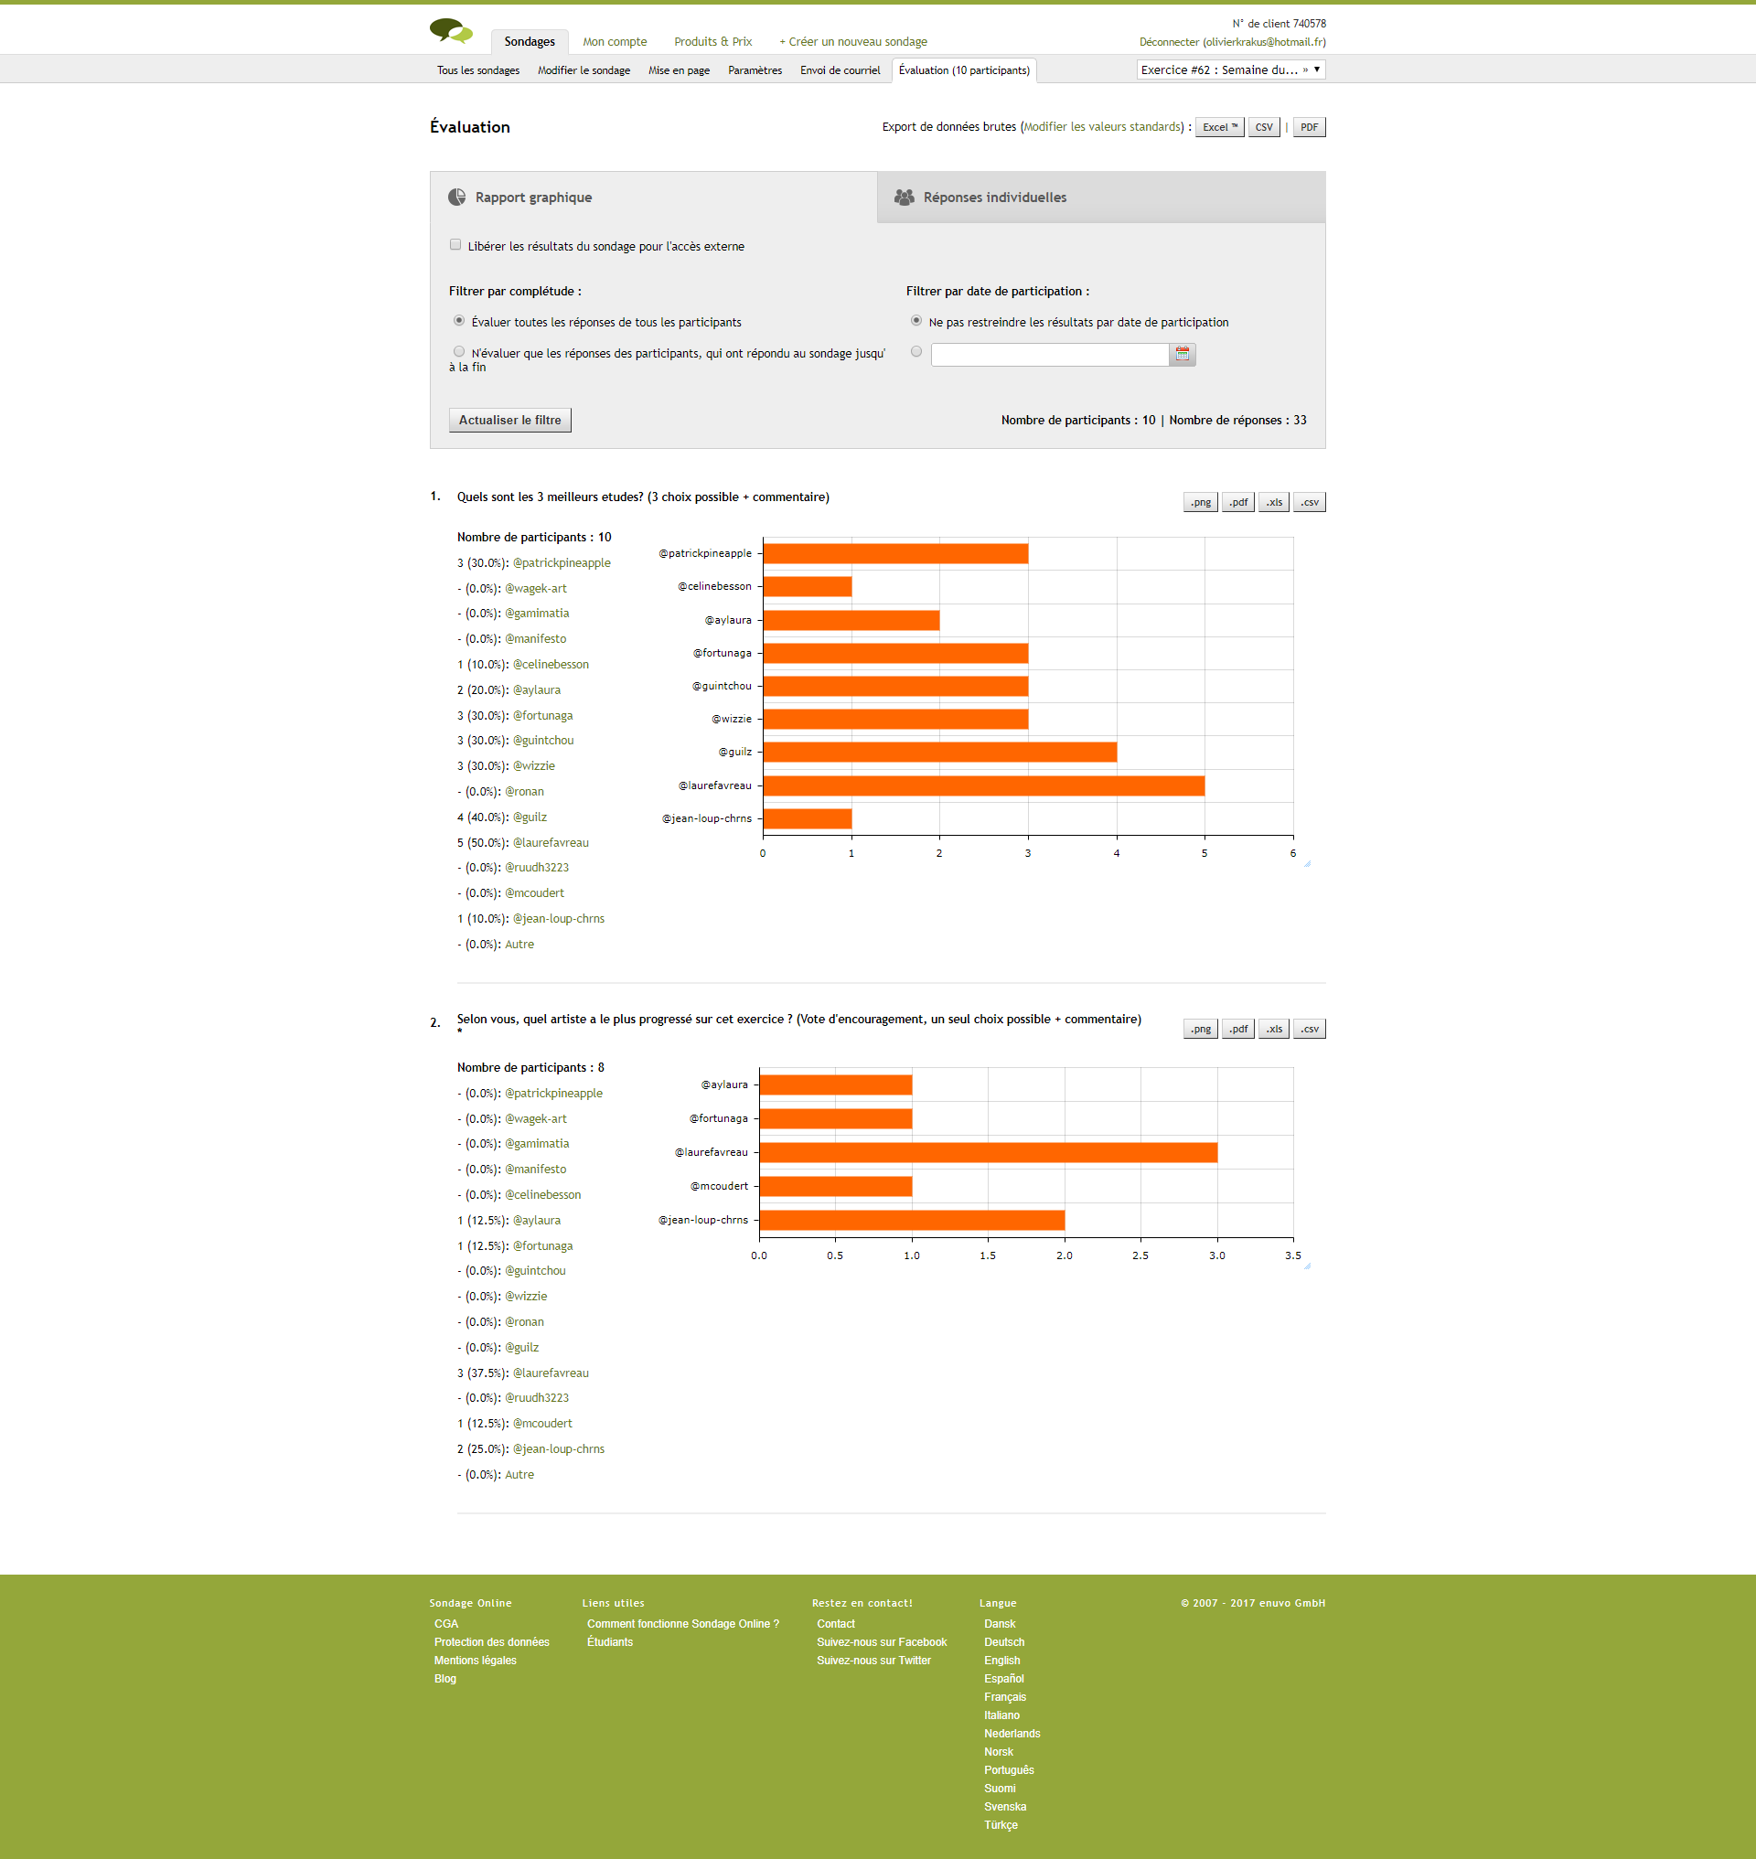Open the Envoi de courriel tab
Image resolution: width=1756 pixels, height=1859 pixels.
(839, 69)
